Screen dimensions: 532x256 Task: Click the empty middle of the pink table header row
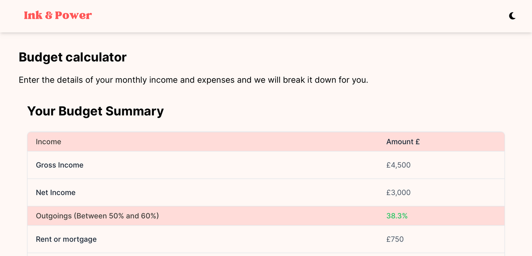[232, 142]
